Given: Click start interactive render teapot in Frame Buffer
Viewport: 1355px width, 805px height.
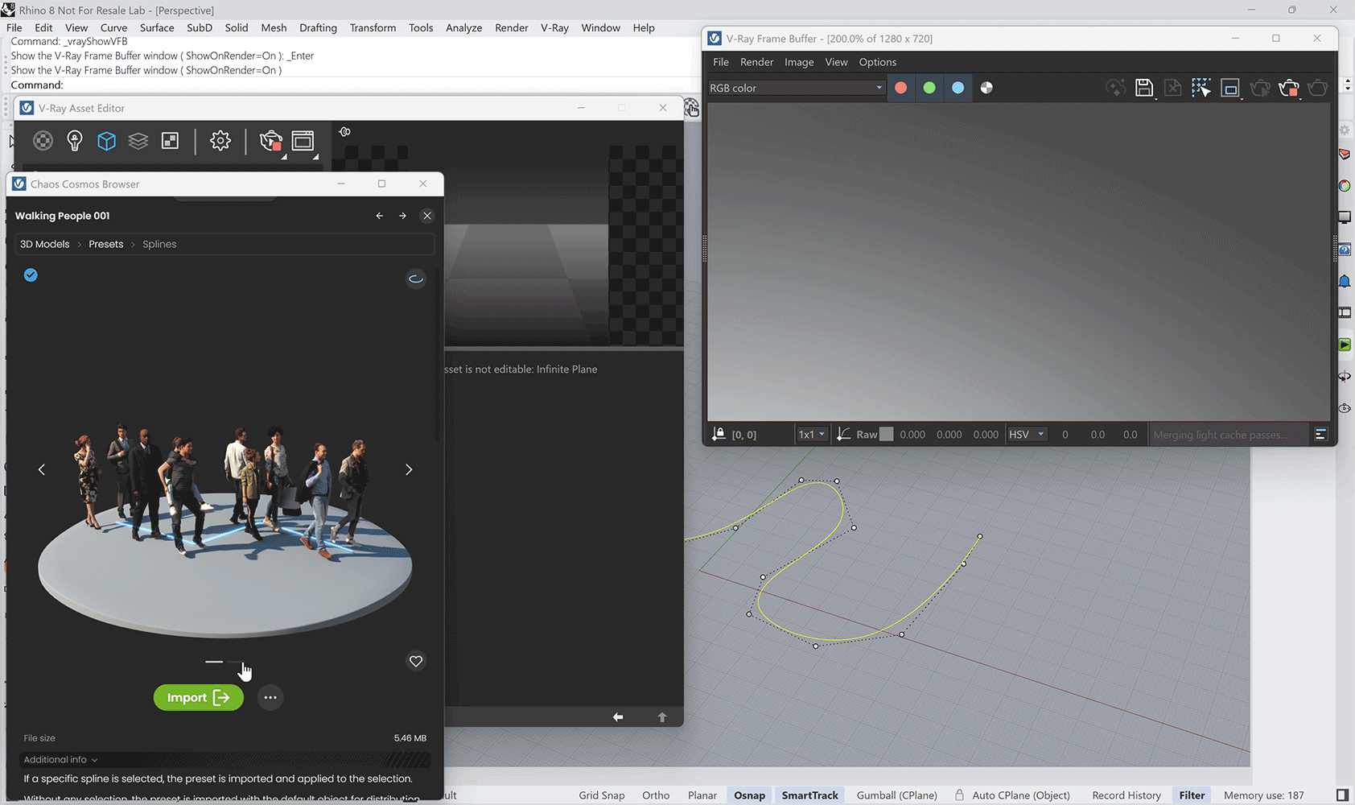Looking at the screenshot, I should (1260, 88).
